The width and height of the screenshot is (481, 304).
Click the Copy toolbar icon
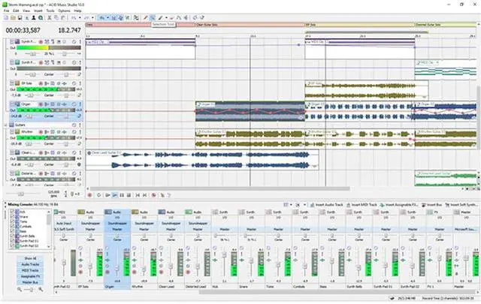[56, 18]
